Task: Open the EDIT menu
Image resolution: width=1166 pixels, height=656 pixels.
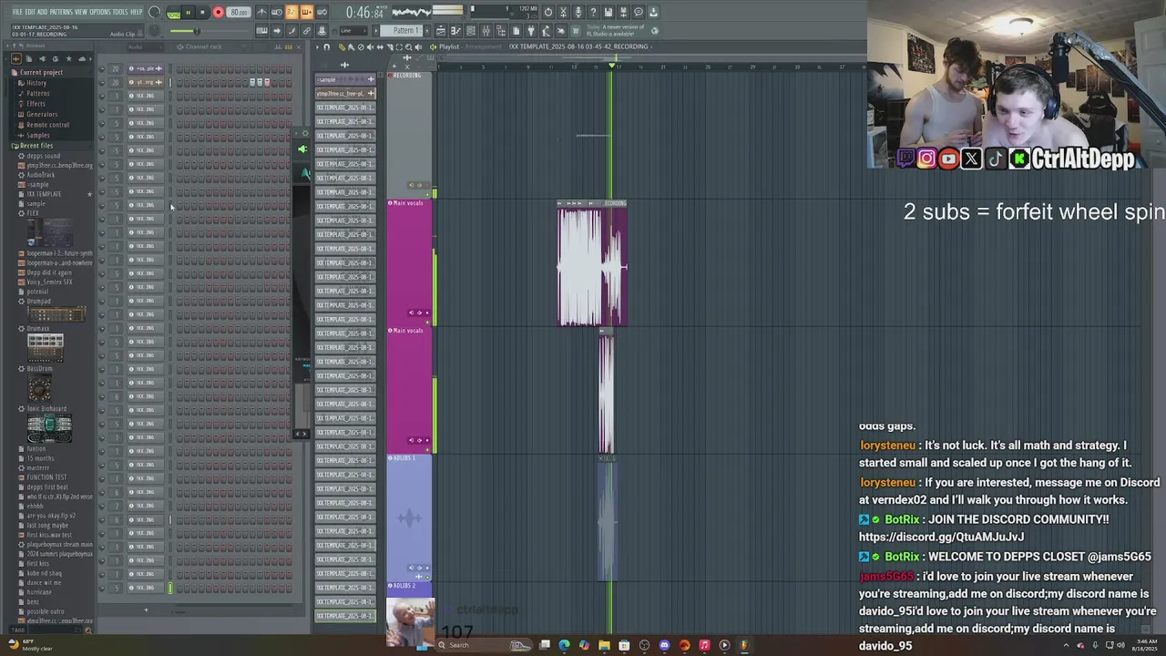Action: (30, 12)
